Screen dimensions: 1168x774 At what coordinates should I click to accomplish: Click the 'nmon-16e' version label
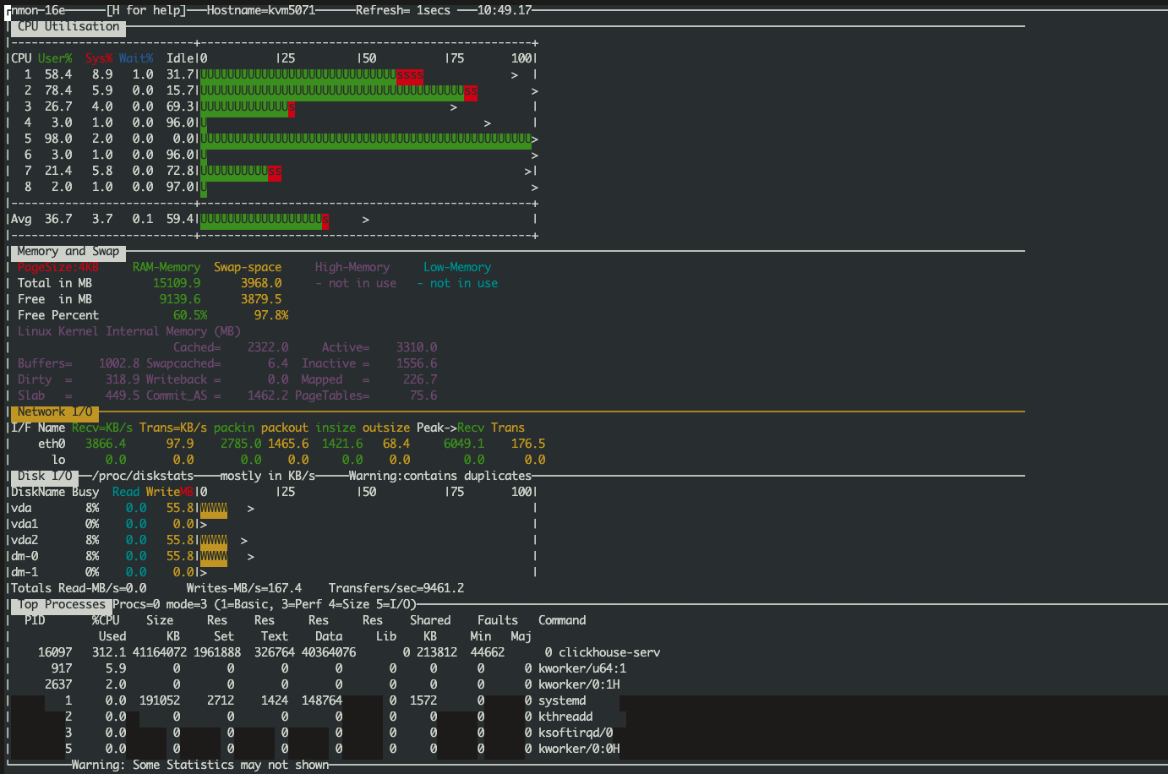[x=38, y=10]
